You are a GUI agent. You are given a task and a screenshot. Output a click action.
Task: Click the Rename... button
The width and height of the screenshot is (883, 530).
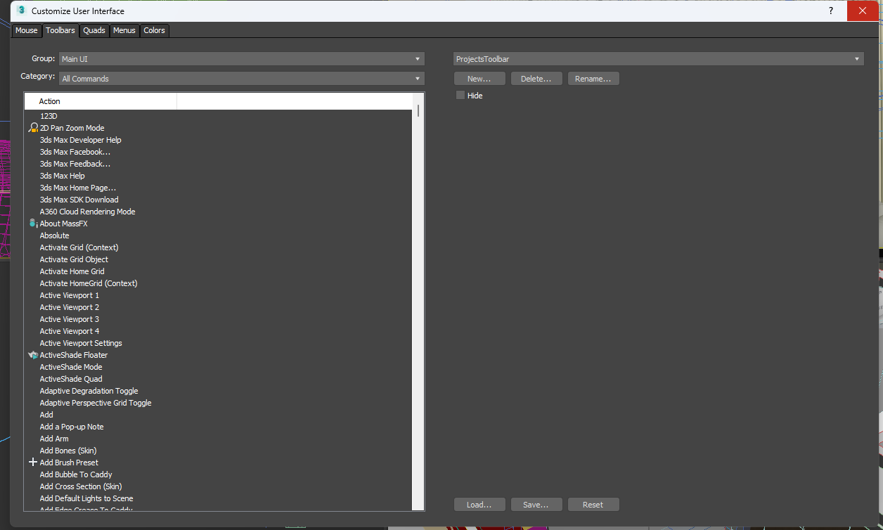coord(593,79)
